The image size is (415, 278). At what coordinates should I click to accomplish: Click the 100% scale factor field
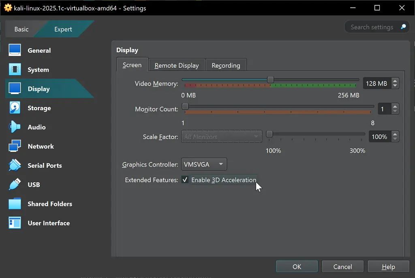click(x=380, y=137)
